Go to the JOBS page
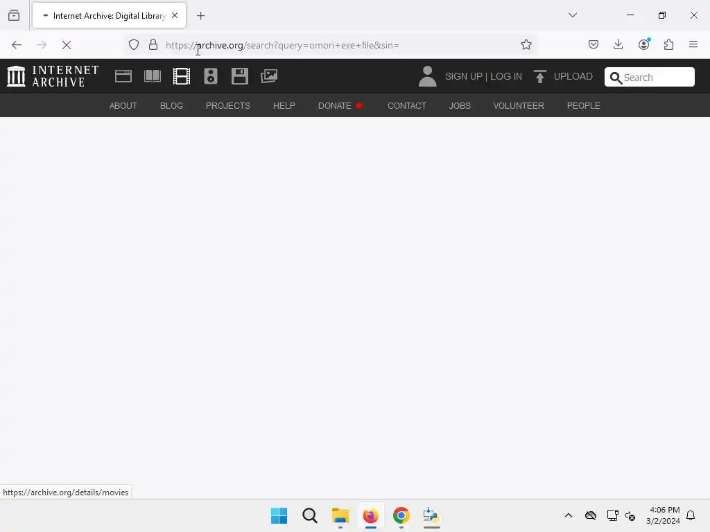The height and width of the screenshot is (532, 710). click(460, 106)
